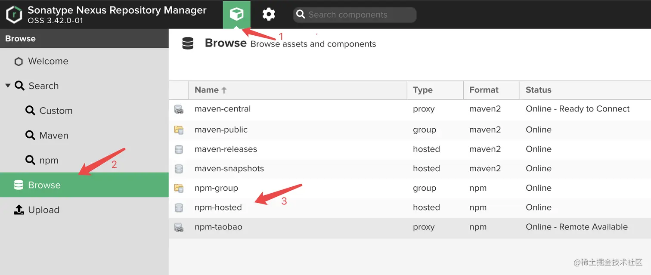The width and height of the screenshot is (651, 275).
Task: Open npm search item
Action: [49, 161]
